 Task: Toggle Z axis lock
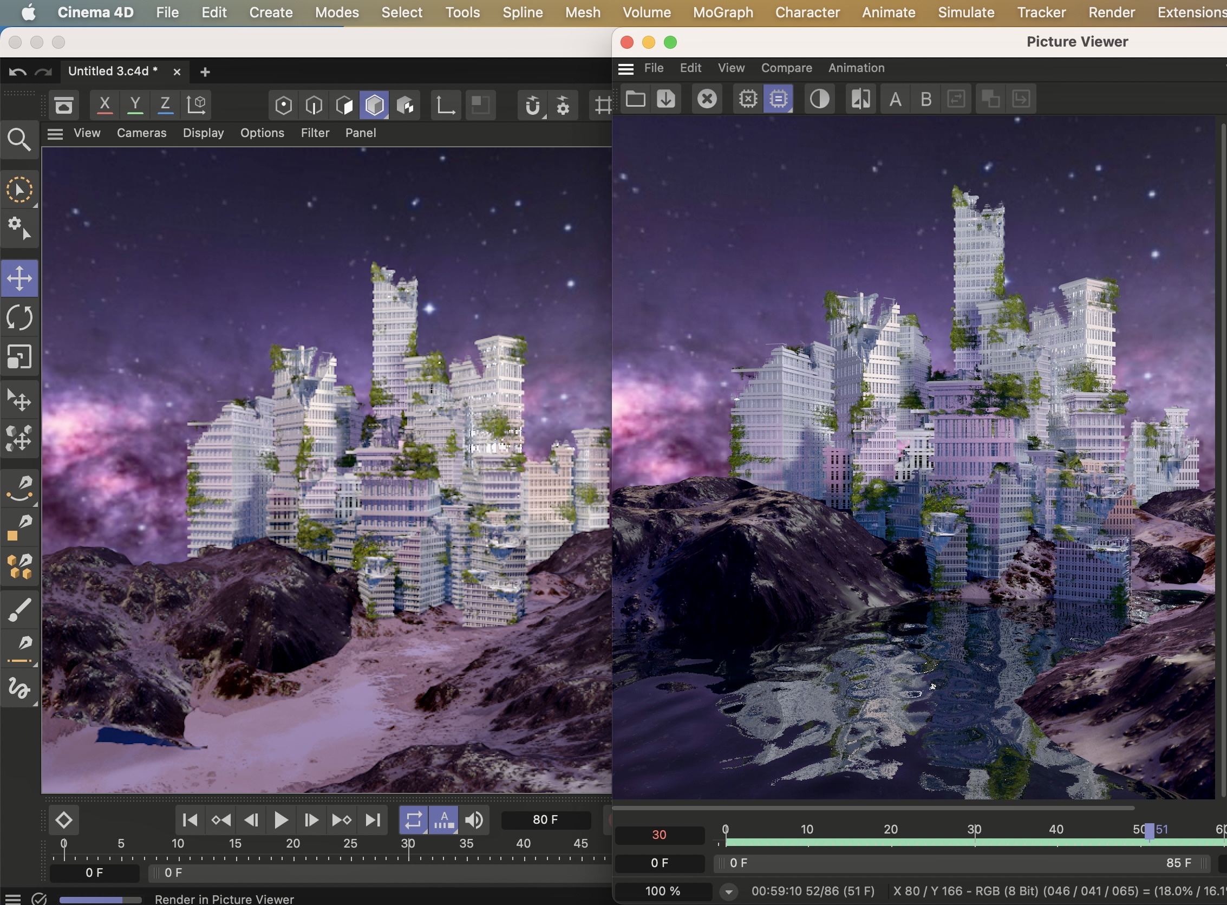pos(165,105)
